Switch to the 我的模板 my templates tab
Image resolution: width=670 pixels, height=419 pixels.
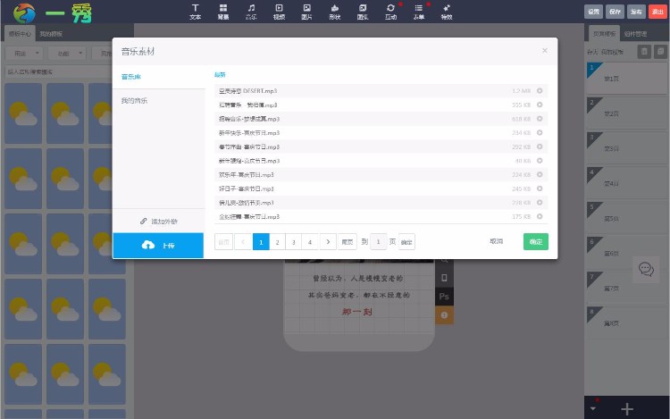pos(51,34)
